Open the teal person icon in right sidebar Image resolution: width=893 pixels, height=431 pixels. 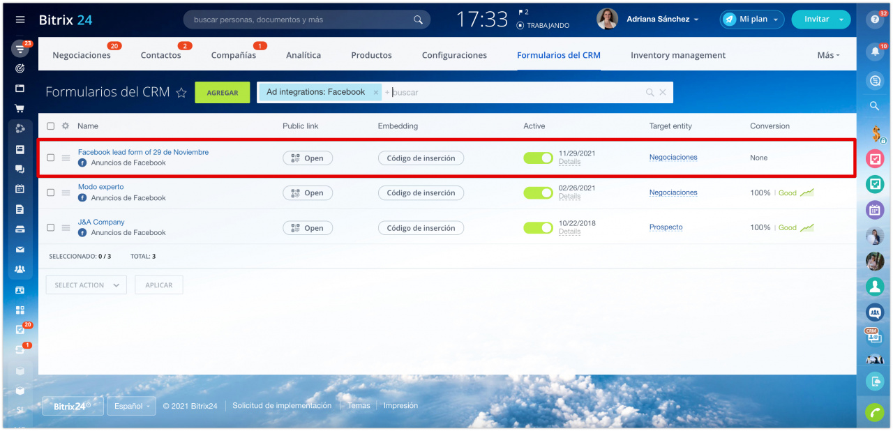[x=875, y=286]
